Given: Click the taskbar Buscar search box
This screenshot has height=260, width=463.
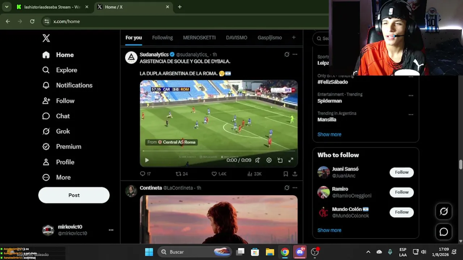Looking at the screenshot, I should [x=195, y=252].
